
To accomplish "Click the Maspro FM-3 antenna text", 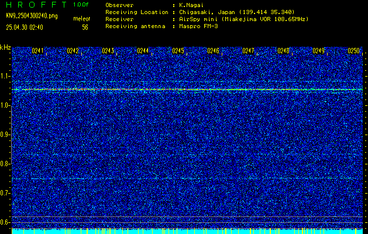I will 198,26.
